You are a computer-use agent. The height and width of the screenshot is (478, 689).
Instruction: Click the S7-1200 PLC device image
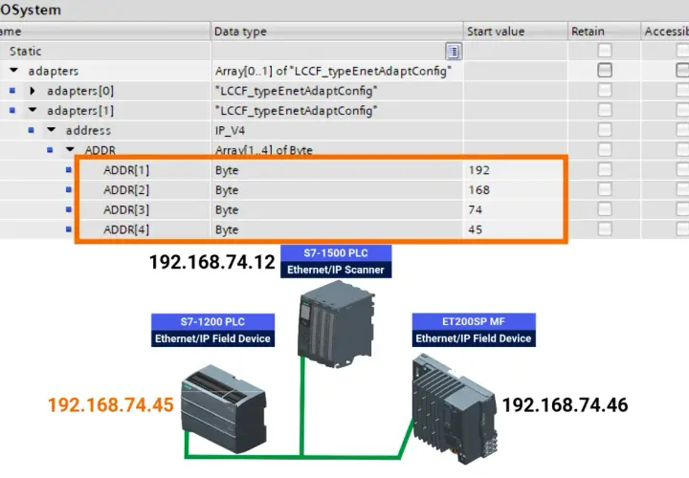pos(224,408)
